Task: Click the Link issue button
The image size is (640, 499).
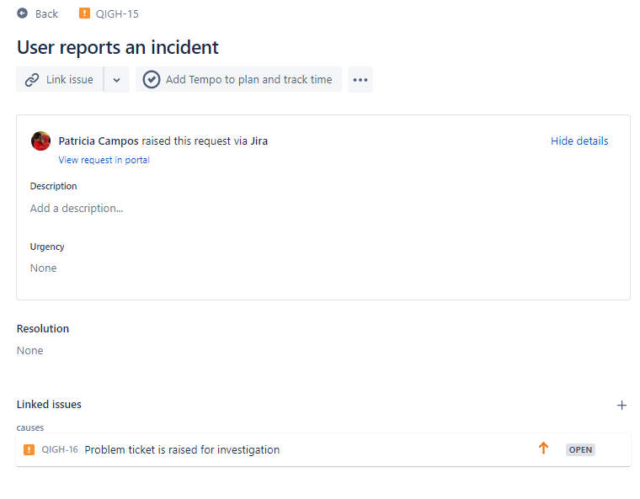Action: (x=60, y=80)
